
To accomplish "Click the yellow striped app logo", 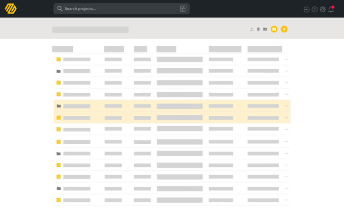I will [x=11, y=8].
